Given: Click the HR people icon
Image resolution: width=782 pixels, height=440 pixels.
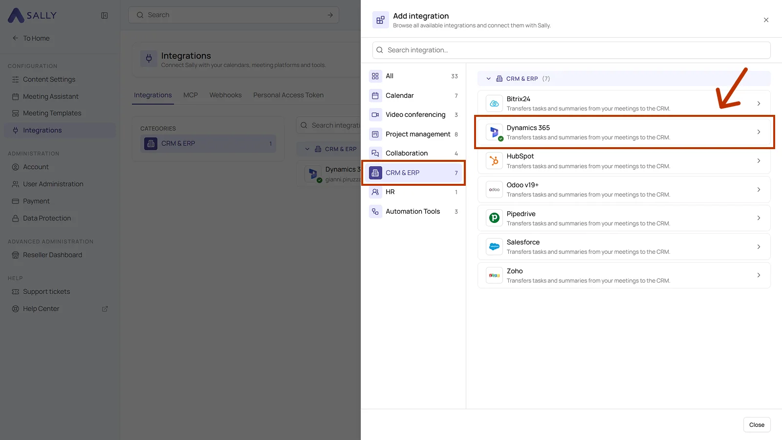Looking at the screenshot, I should tap(375, 192).
